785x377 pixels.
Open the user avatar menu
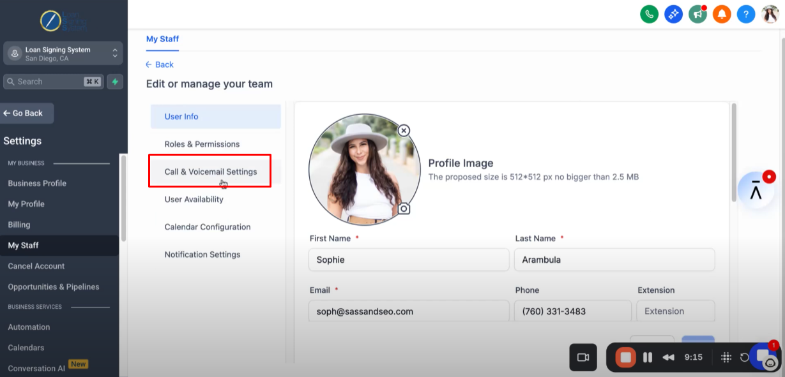(770, 14)
